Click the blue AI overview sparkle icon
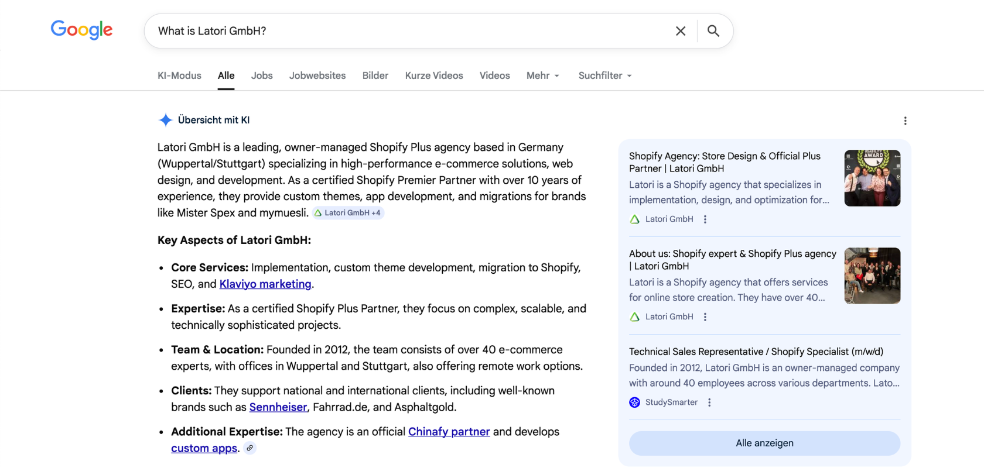This screenshot has width=984, height=468. (x=166, y=120)
